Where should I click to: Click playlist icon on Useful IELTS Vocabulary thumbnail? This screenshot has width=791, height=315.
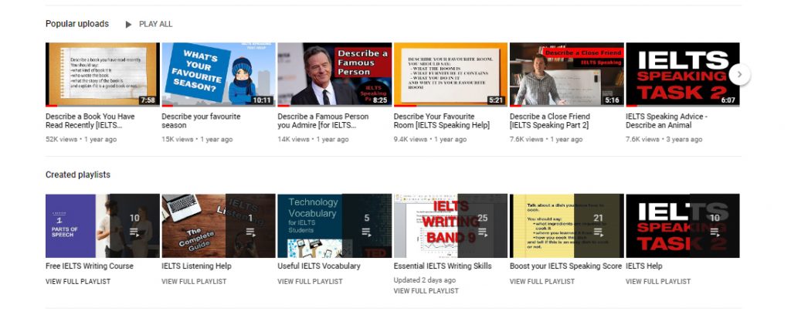pyautogui.click(x=366, y=232)
